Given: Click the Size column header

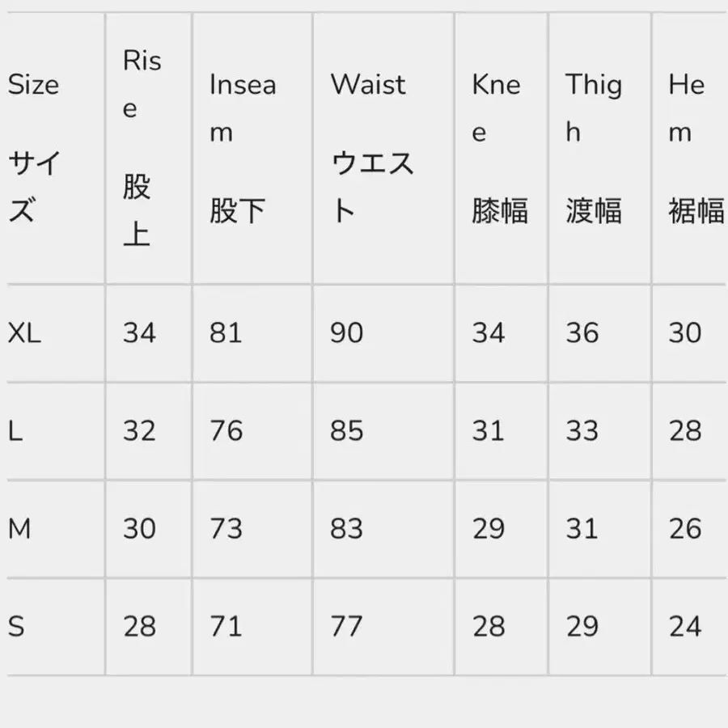Looking at the screenshot, I should coord(34,149).
